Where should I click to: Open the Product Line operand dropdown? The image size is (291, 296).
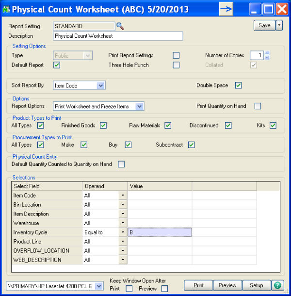pyautogui.click(x=123, y=242)
